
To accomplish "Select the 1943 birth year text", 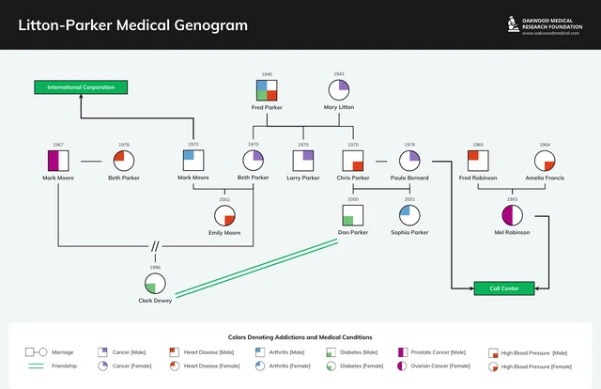I will pyautogui.click(x=339, y=73).
